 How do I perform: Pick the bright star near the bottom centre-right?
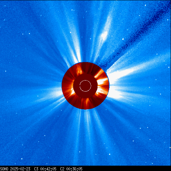[110, 154]
